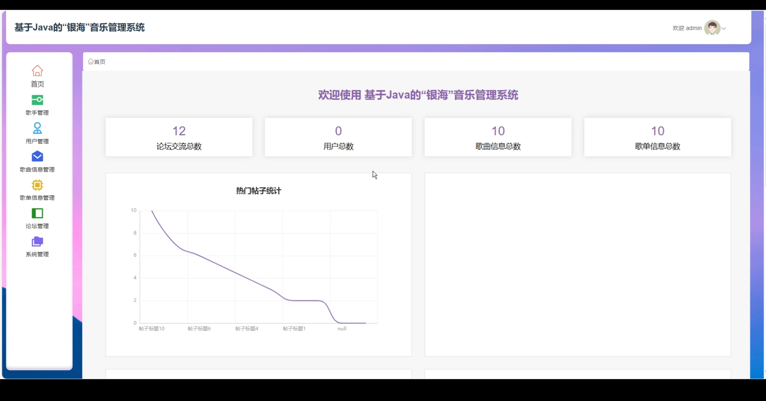Screen dimensions: 766x401
Task: Click the 用户管理 user icon
Action: [37, 128]
